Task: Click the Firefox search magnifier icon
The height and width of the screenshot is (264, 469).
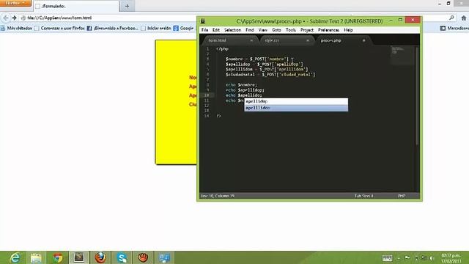Action: tap(451, 18)
